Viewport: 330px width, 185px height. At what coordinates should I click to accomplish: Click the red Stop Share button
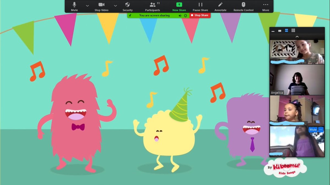[200, 15]
